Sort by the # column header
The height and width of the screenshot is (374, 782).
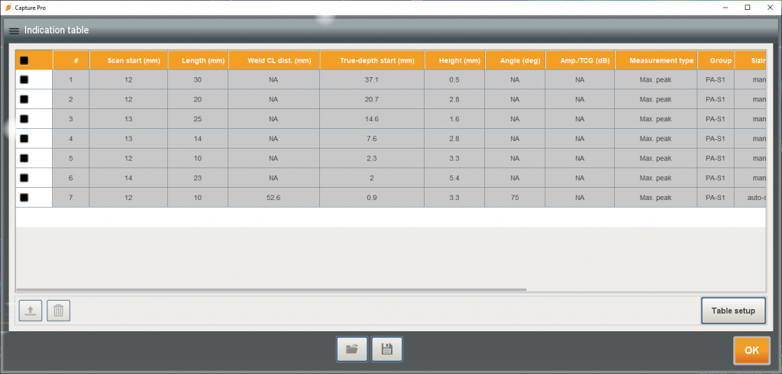pyautogui.click(x=71, y=60)
